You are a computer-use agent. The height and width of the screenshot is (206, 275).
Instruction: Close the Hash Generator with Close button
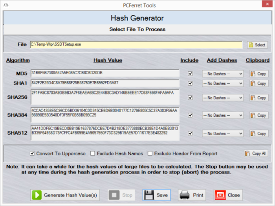coord(228,195)
